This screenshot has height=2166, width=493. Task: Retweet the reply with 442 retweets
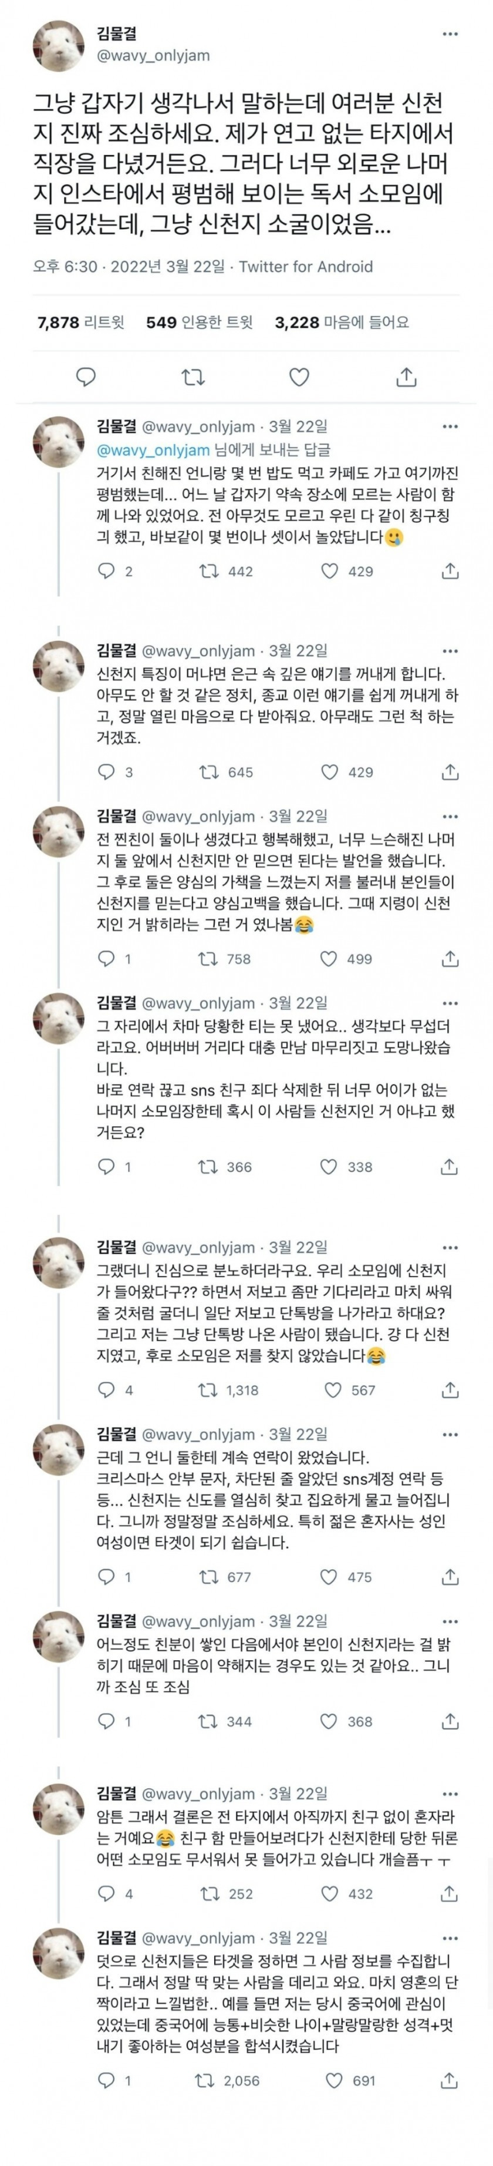coord(207,572)
